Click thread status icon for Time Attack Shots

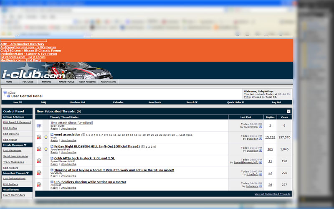click(x=39, y=125)
